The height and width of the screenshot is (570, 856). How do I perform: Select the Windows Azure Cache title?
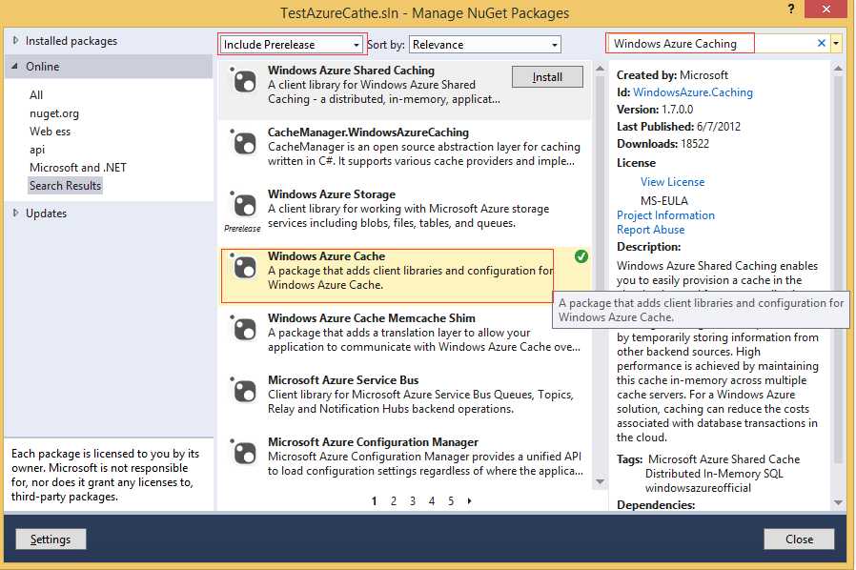click(326, 256)
